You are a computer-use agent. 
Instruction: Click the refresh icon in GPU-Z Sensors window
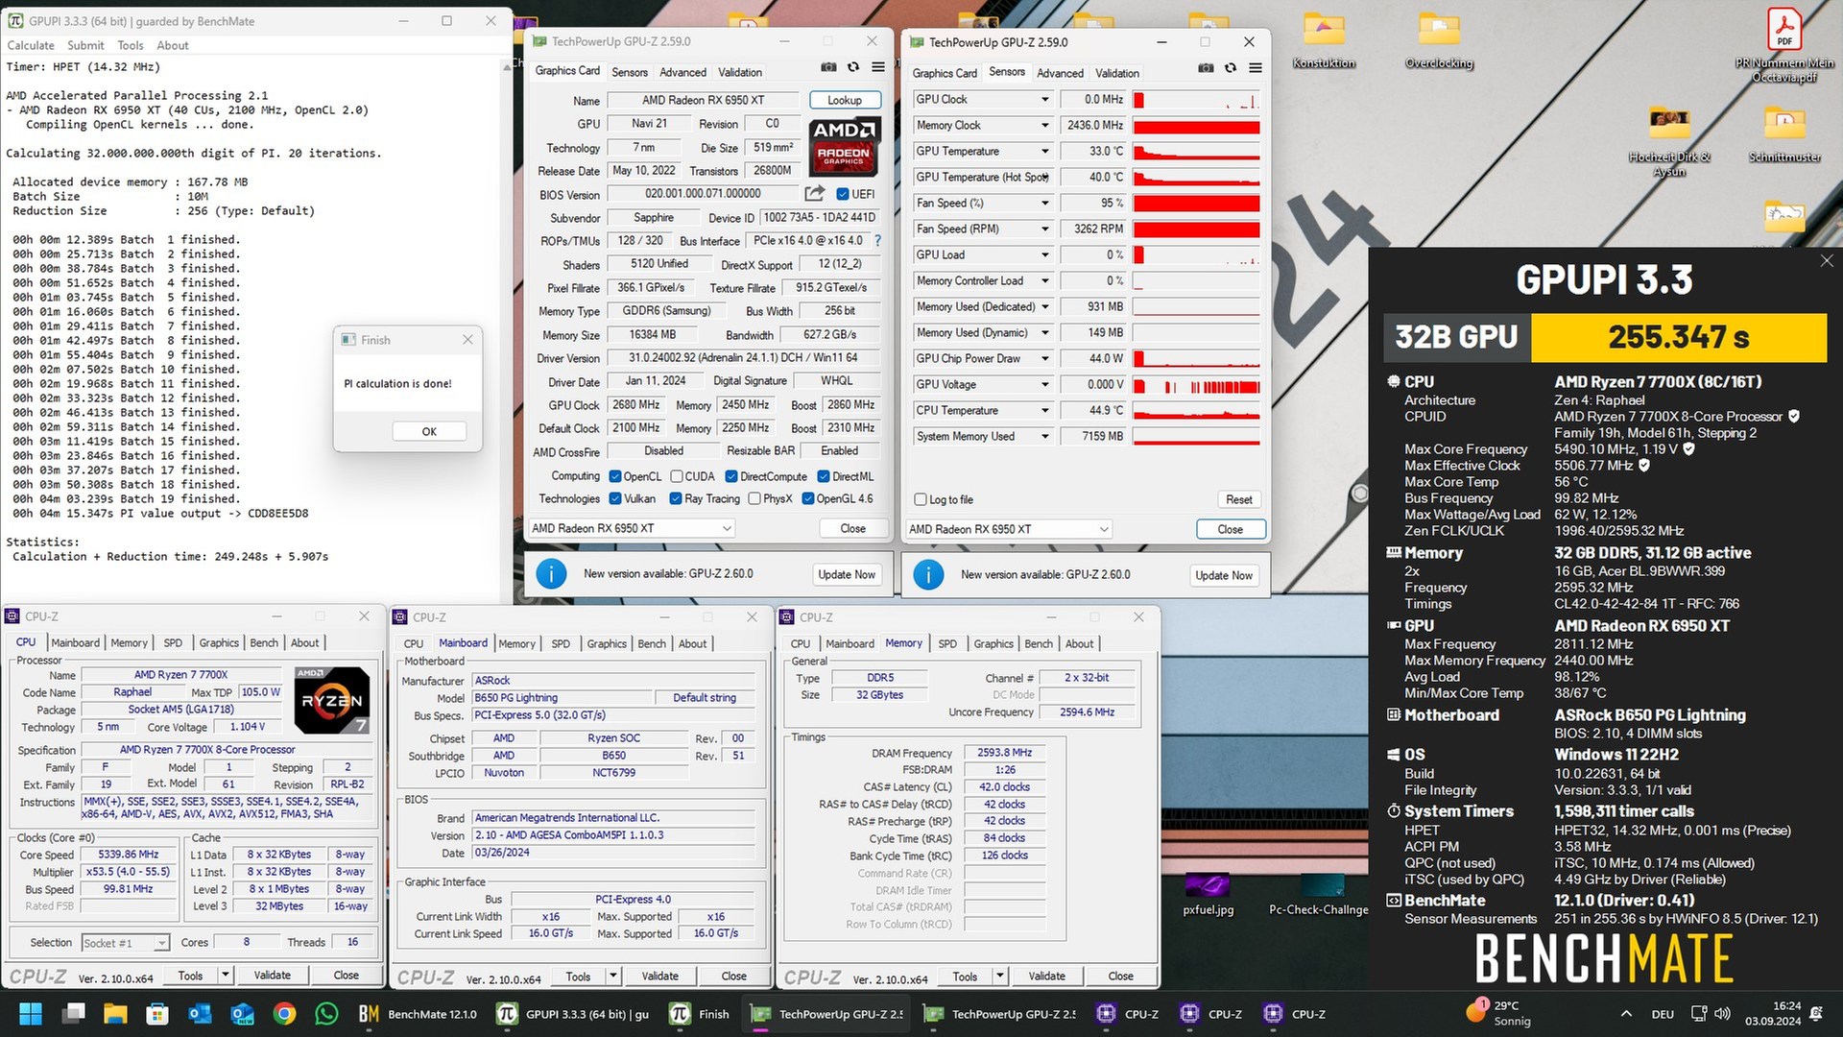[1231, 68]
